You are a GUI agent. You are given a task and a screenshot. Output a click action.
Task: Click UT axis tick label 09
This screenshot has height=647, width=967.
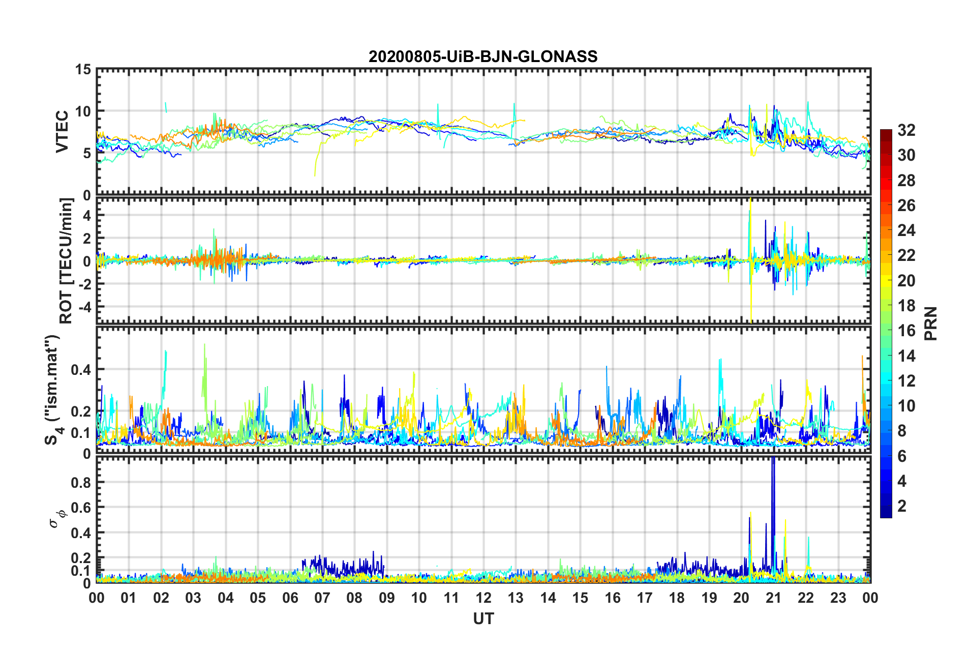tap(387, 598)
